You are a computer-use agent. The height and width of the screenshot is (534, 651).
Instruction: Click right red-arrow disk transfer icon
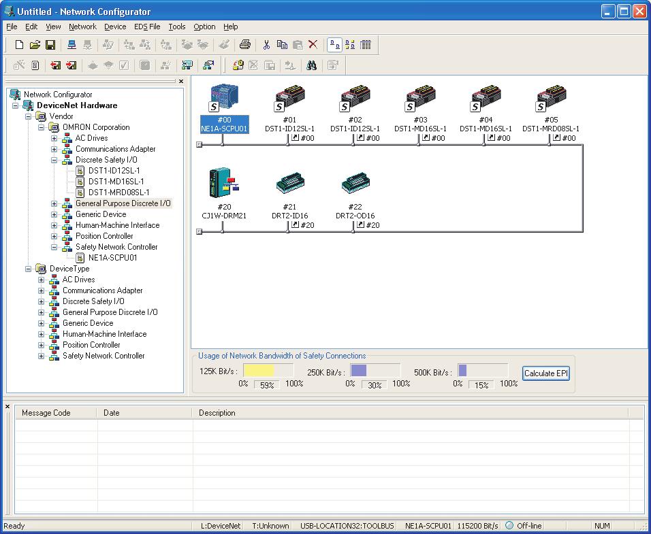[x=71, y=65]
